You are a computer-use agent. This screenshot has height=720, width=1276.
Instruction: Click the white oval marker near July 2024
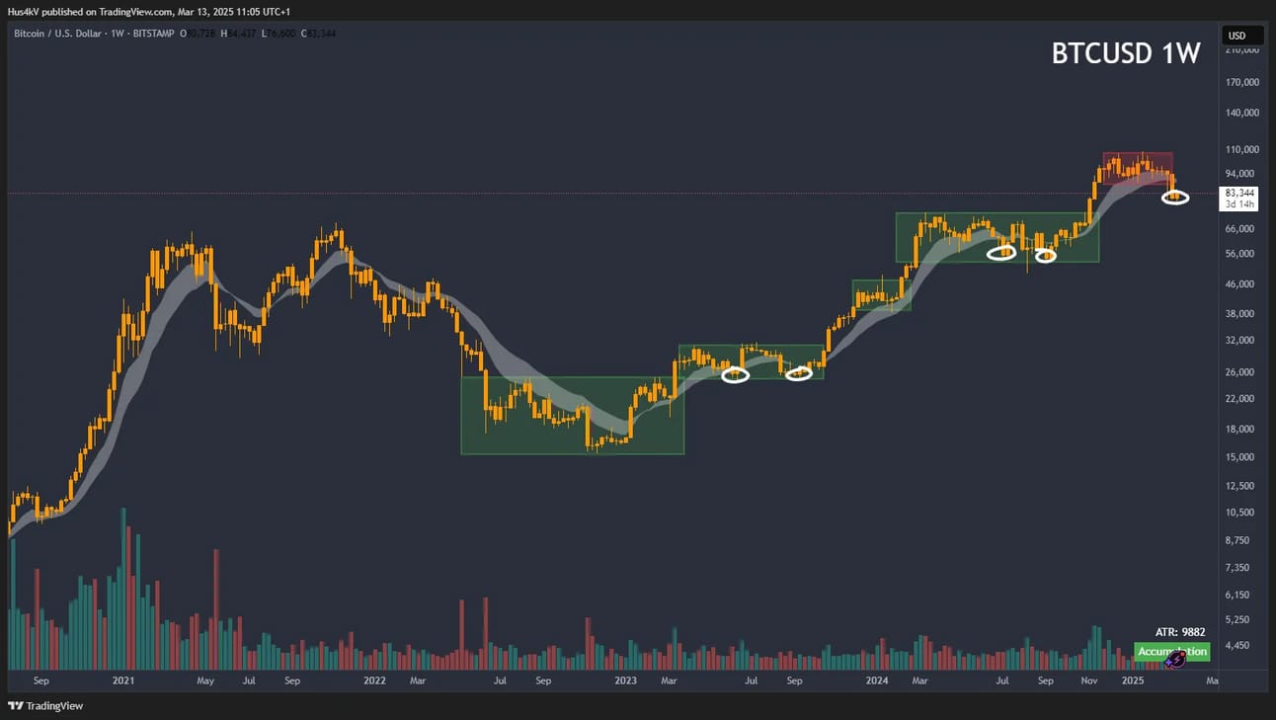pyautogui.click(x=1001, y=252)
